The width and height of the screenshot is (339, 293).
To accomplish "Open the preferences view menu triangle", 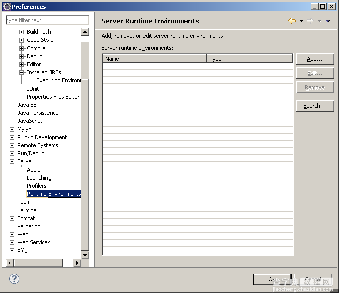I will tap(328, 21).
